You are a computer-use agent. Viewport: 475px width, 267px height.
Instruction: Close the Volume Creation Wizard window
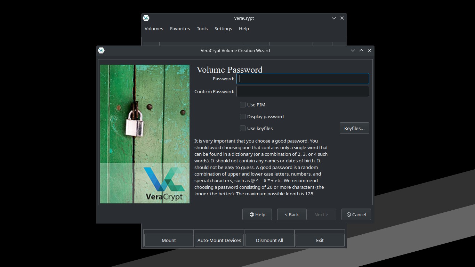click(x=370, y=50)
